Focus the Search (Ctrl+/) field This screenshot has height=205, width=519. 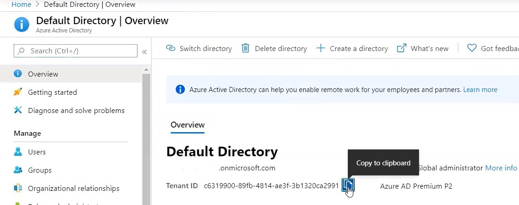click(75, 51)
